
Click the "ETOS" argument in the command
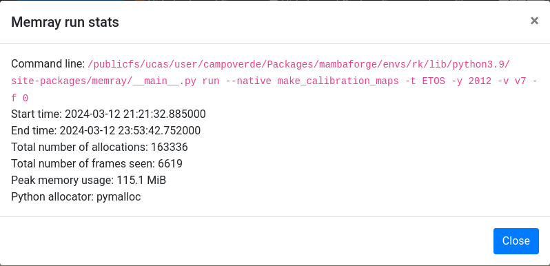(x=434, y=81)
